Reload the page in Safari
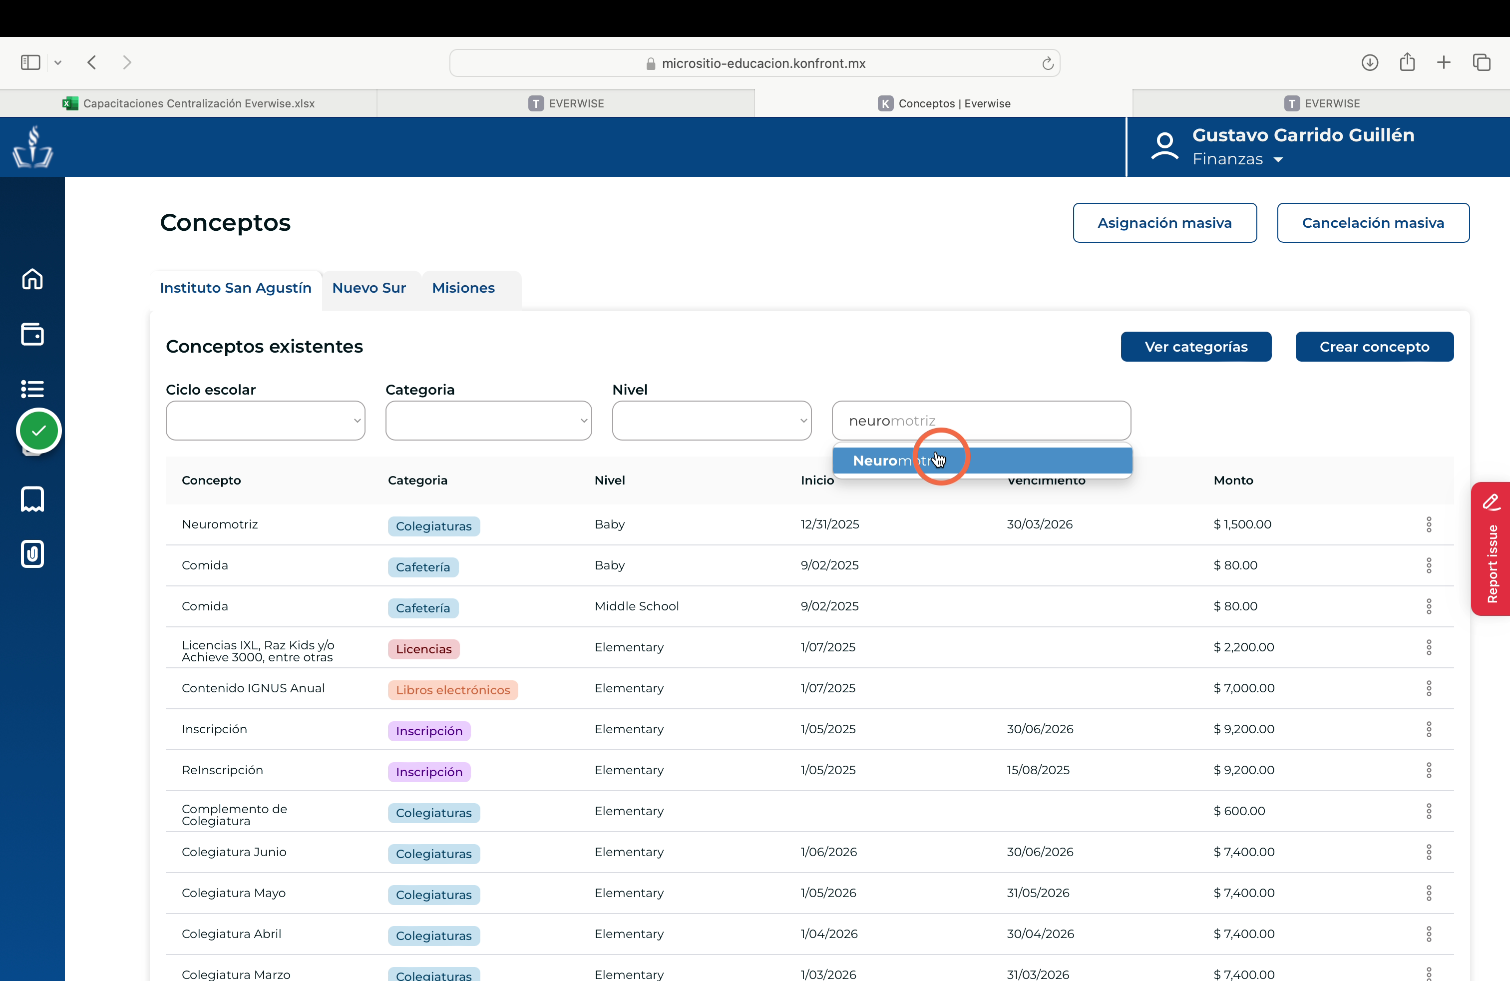1510x981 pixels. [x=1048, y=63]
